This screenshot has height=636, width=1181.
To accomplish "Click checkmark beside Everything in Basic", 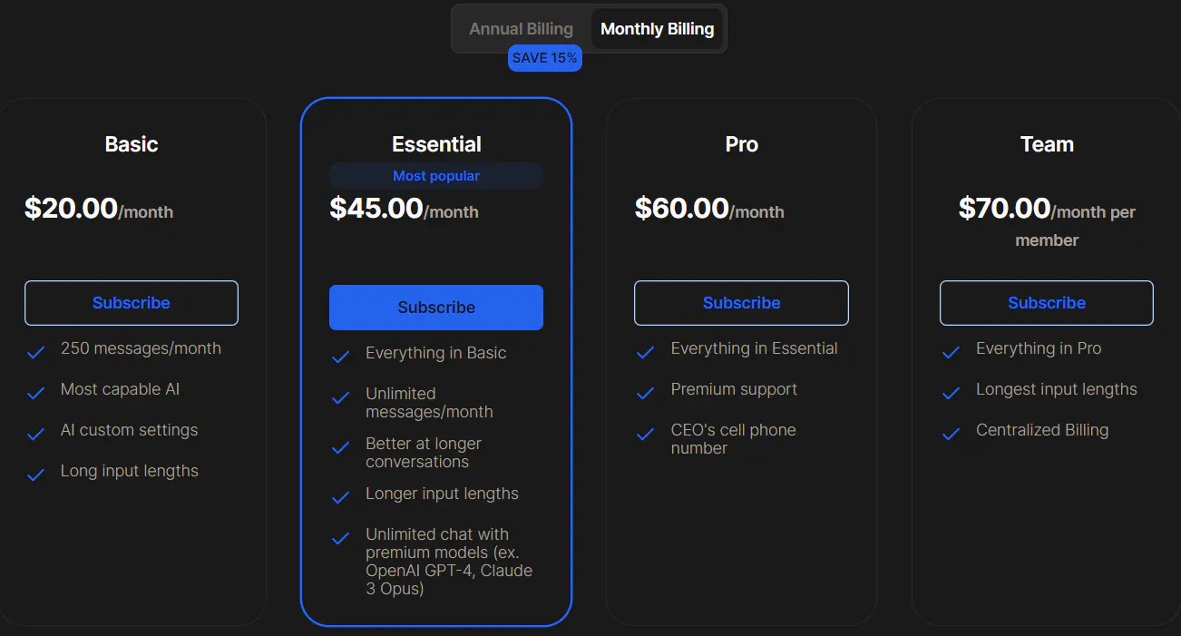I will click(x=341, y=357).
